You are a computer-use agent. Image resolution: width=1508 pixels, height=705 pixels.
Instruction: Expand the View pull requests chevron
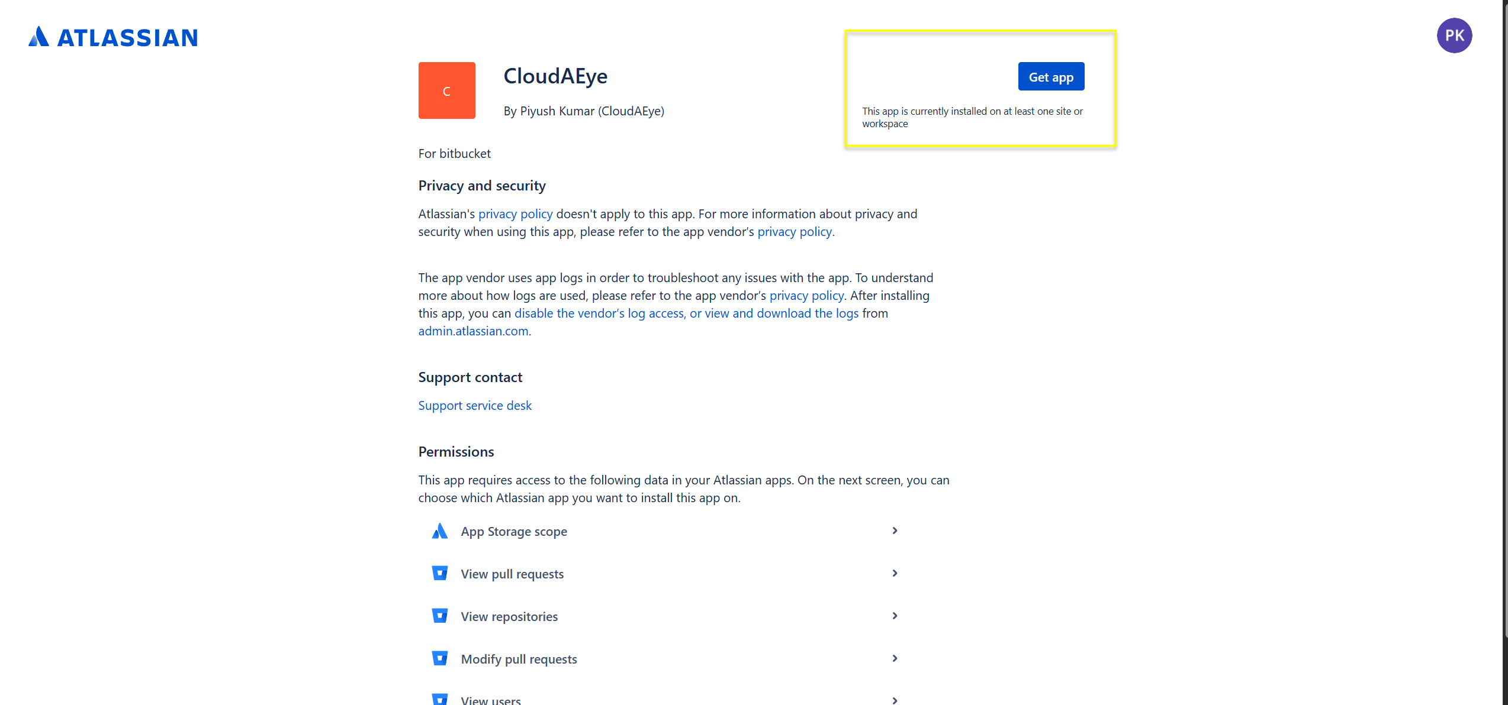click(895, 573)
